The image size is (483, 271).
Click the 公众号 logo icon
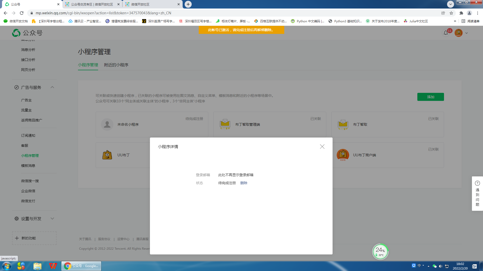click(16, 33)
